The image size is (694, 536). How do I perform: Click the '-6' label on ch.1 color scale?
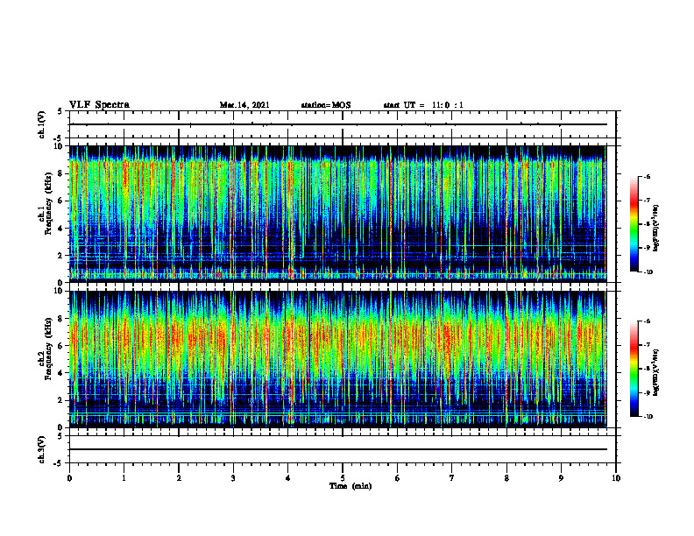(x=647, y=176)
